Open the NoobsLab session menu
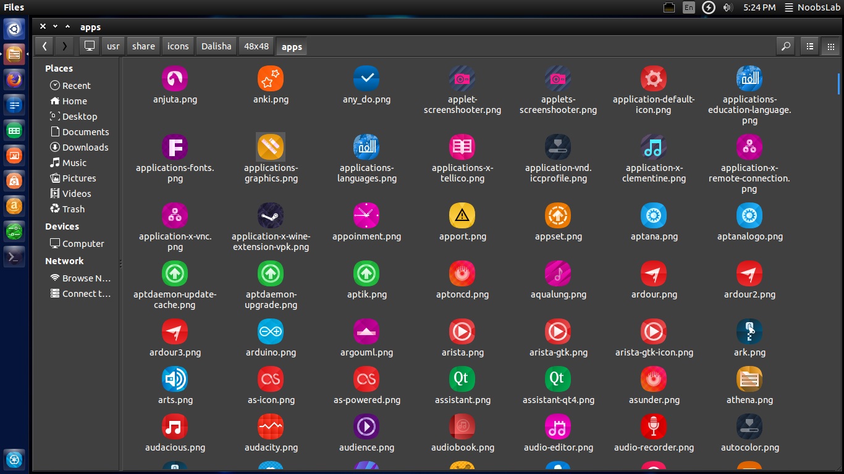Screen dimensions: 844x474 click(x=812, y=7)
